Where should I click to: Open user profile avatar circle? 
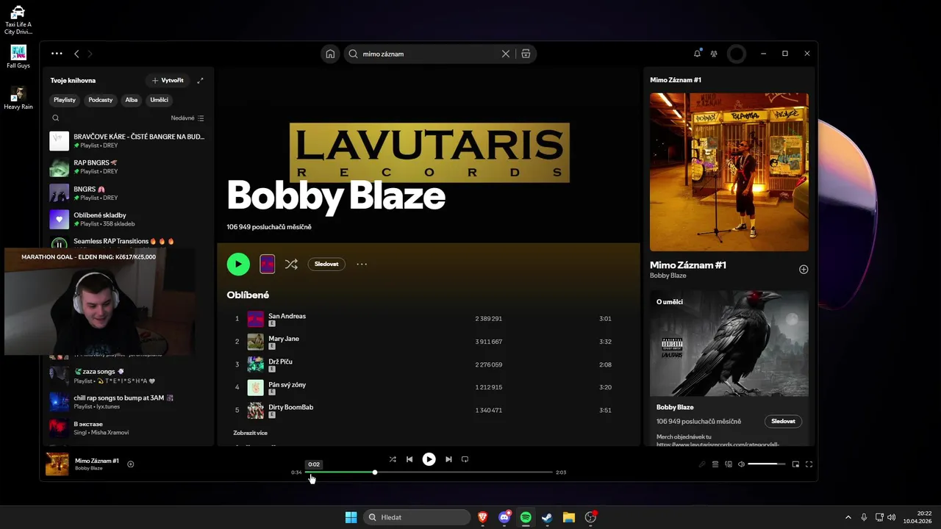[x=737, y=54]
